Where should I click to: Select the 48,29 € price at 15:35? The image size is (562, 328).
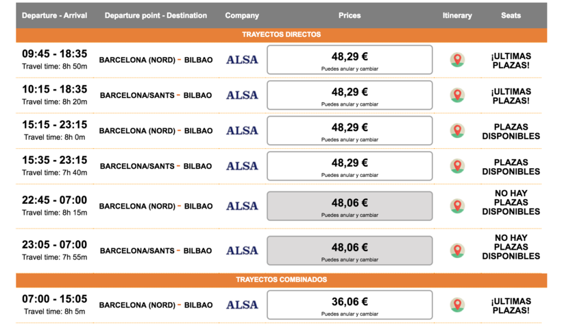click(x=350, y=166)
